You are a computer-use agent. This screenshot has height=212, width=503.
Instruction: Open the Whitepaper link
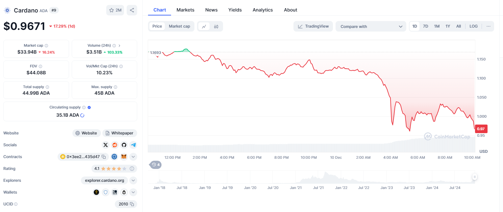point(119,133)
